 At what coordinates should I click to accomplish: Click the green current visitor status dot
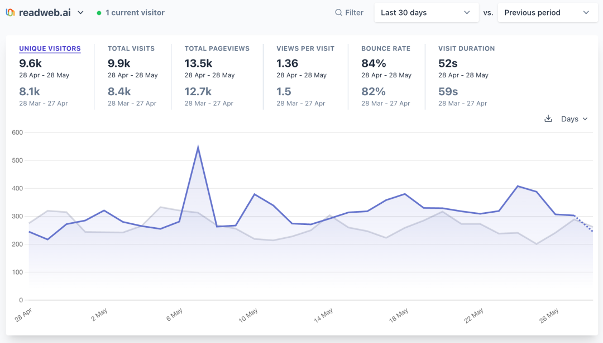(99, 13)
